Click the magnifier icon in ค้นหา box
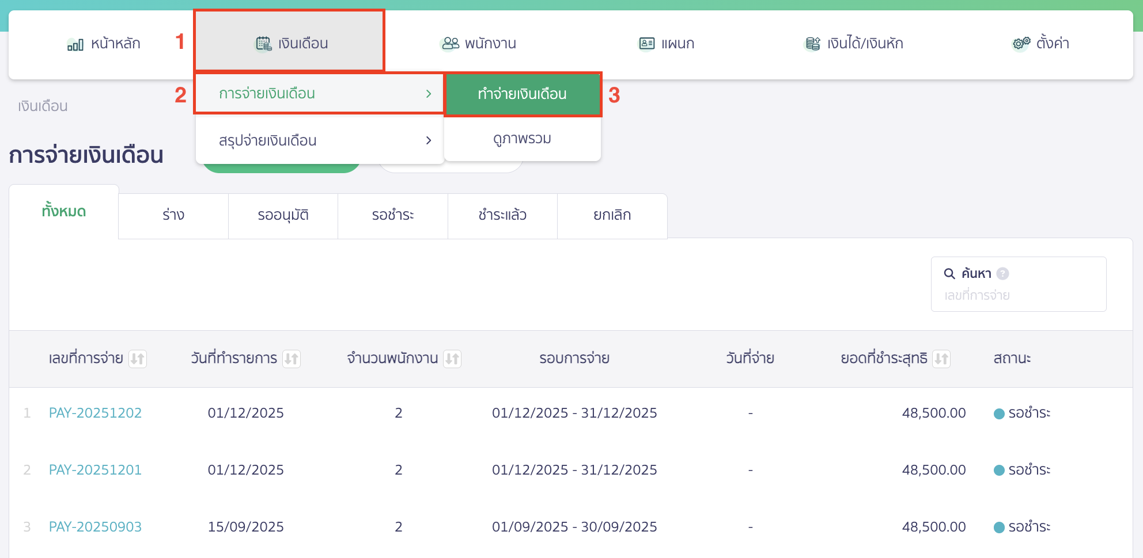The image size is (1143, 558). (x=949, y=273)
